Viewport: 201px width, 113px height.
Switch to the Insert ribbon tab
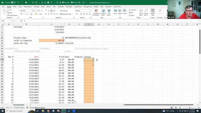click(15, 7)
